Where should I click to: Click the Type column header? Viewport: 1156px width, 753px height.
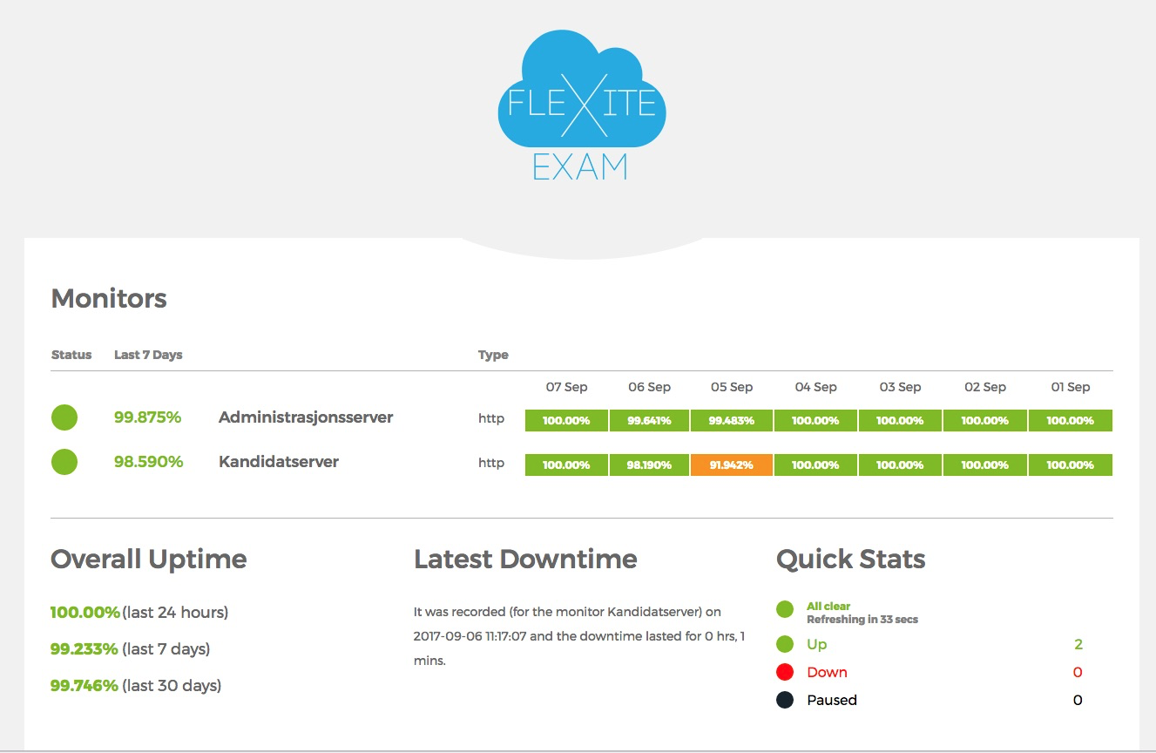pos(493,355)
